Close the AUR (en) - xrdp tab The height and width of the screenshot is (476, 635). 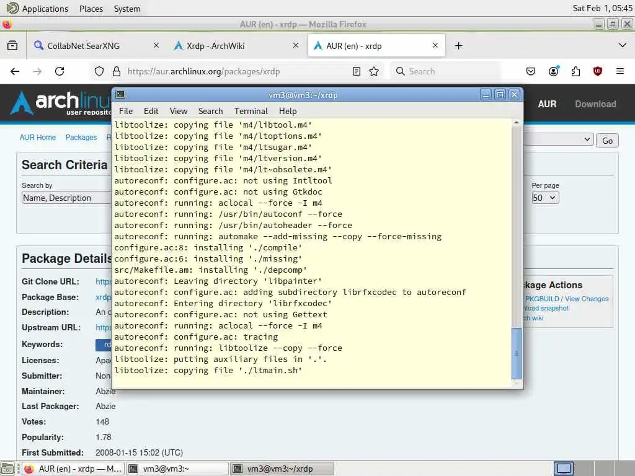tap(435, 45)
